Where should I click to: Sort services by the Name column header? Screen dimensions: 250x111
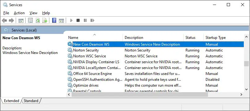point(94,38)
